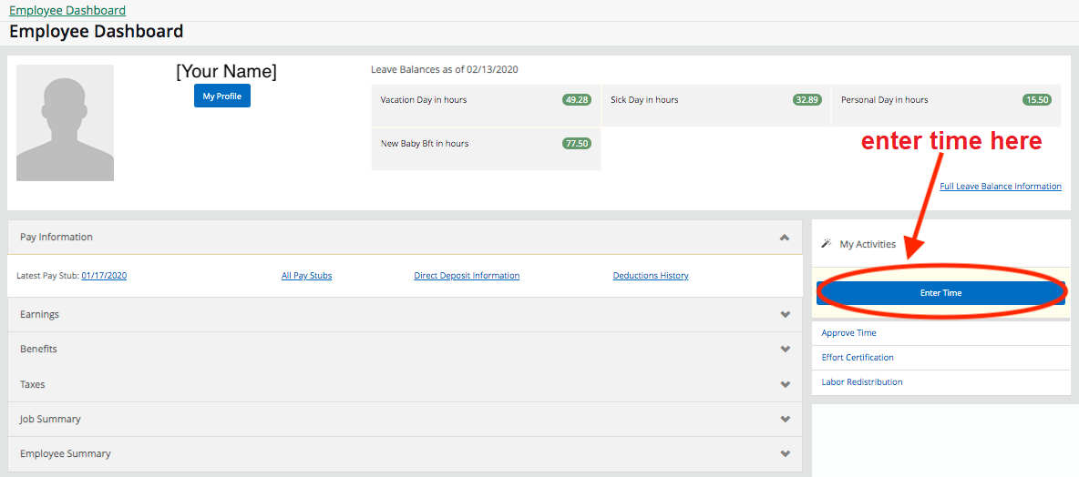Click the Enter Time button
The image size is (1079, 477).
[x=940, y=293]
